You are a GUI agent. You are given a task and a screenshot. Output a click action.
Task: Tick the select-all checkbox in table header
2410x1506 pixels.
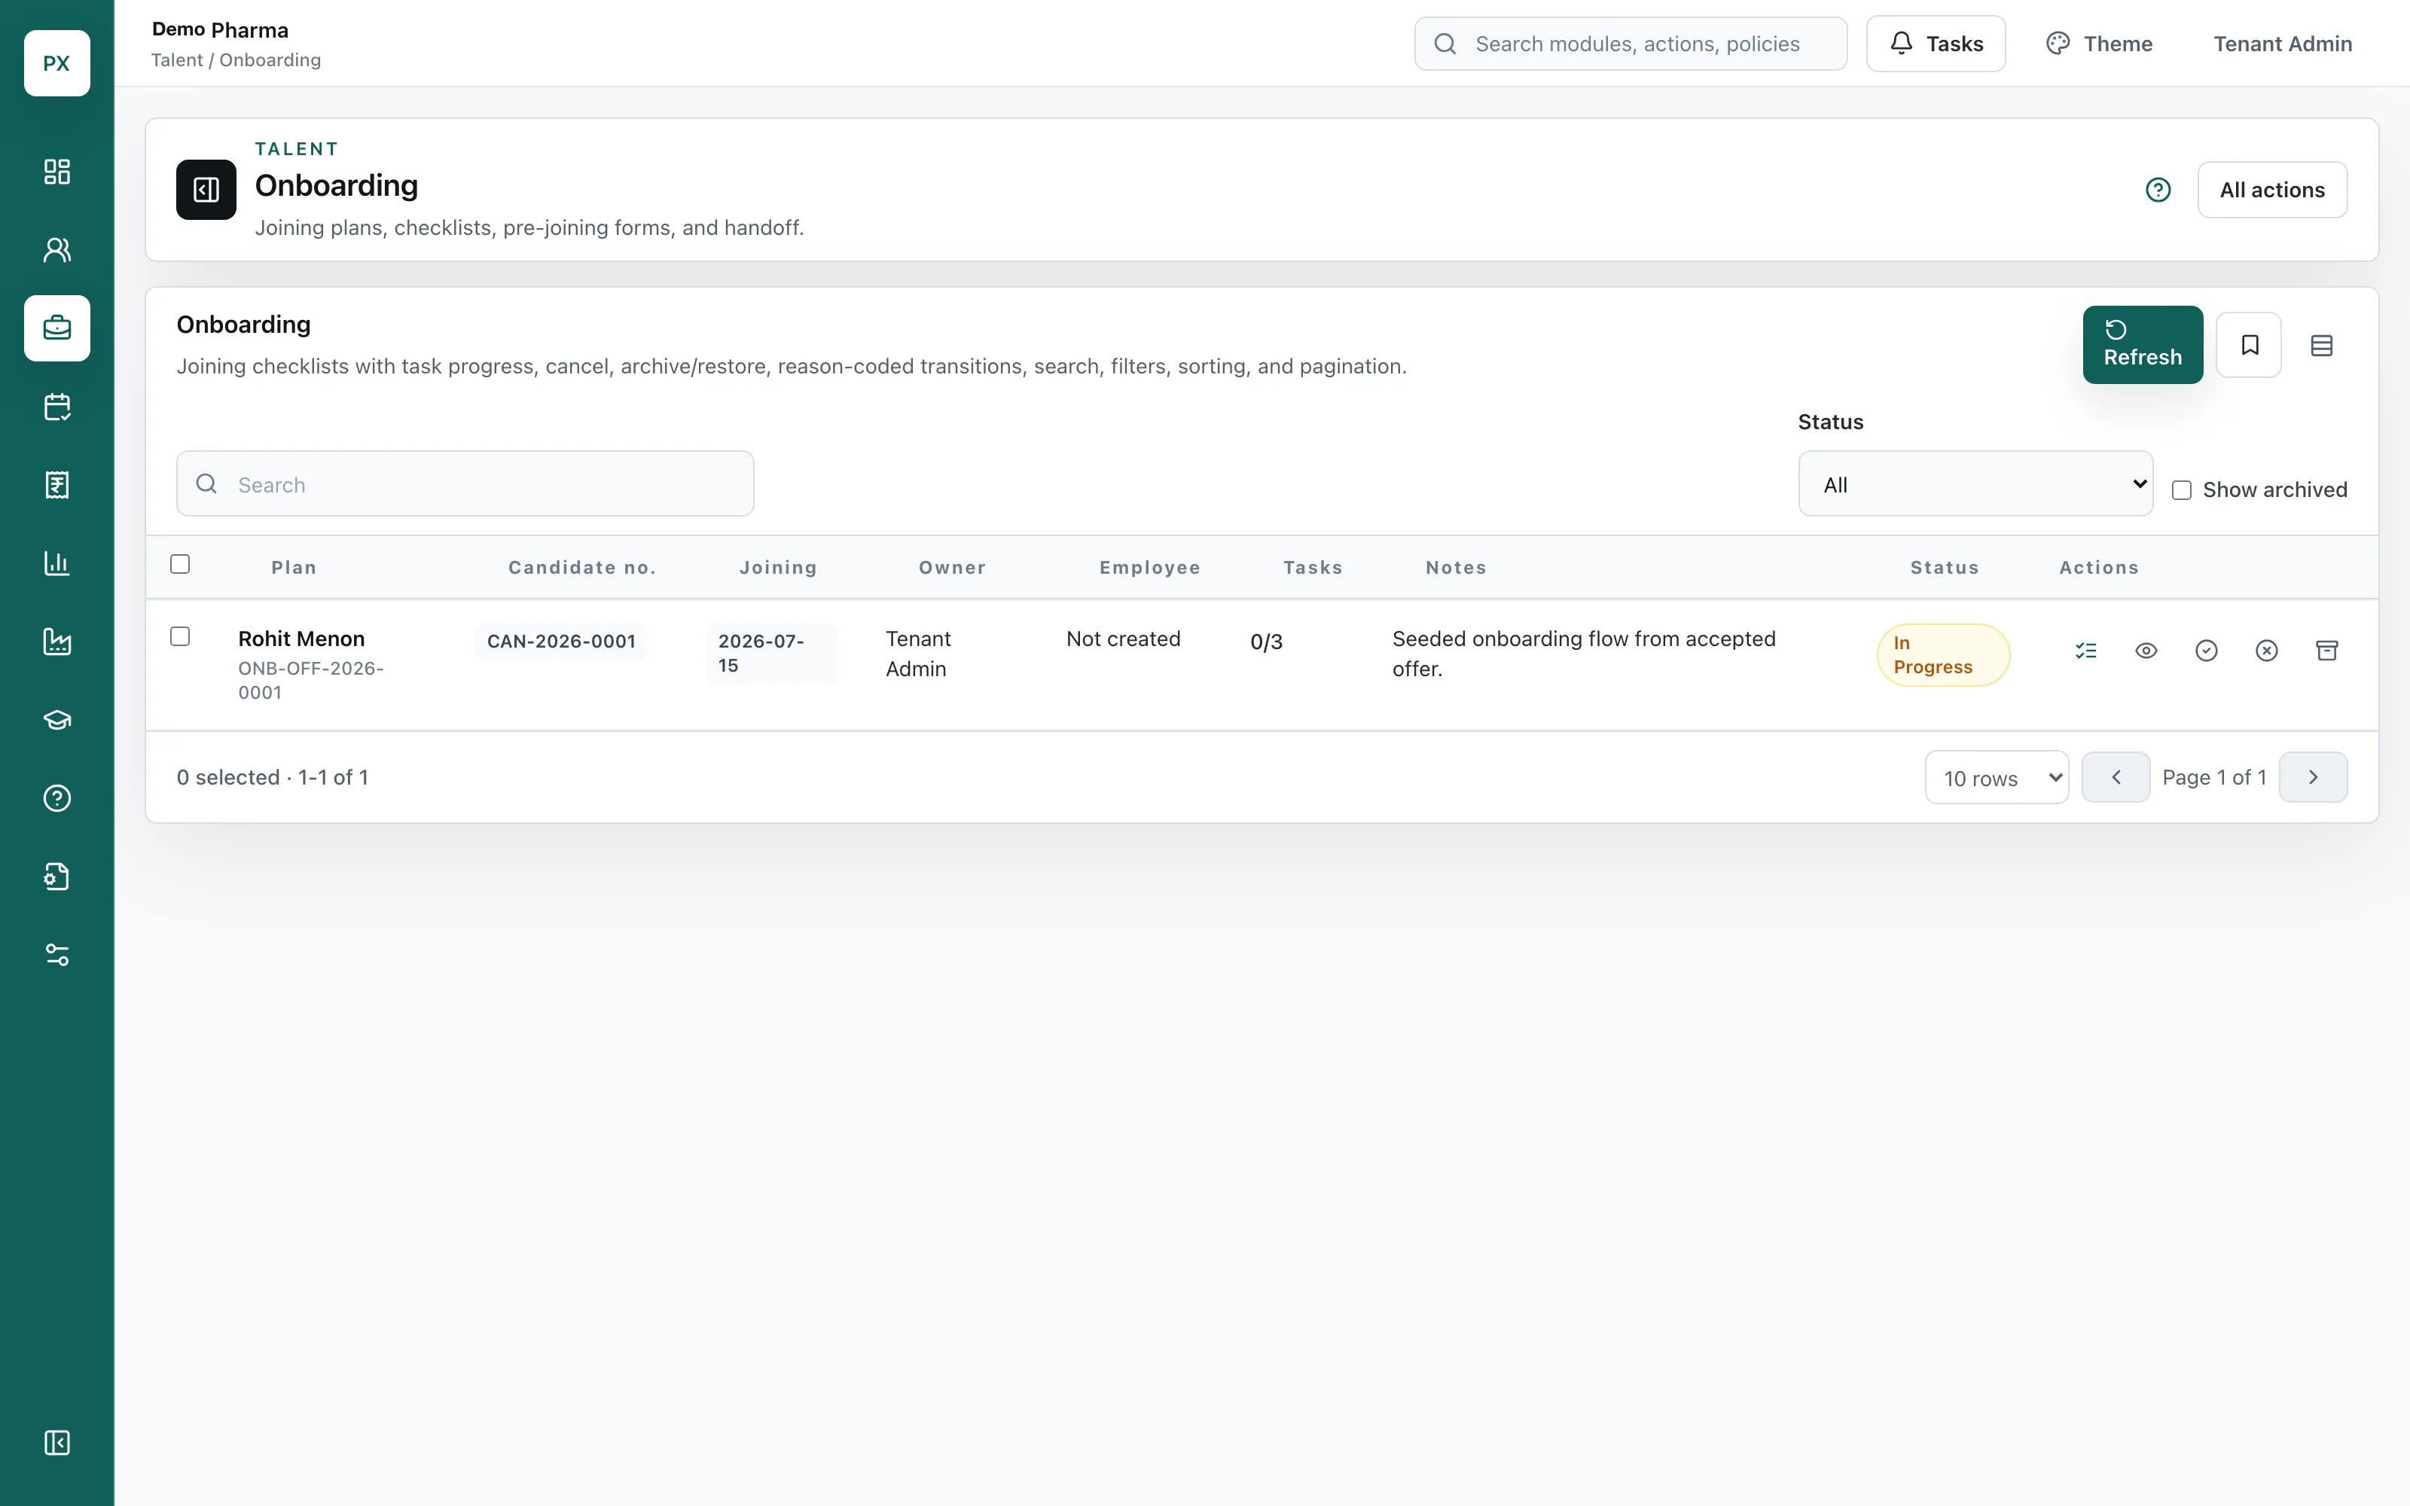[x=180, y=564]
